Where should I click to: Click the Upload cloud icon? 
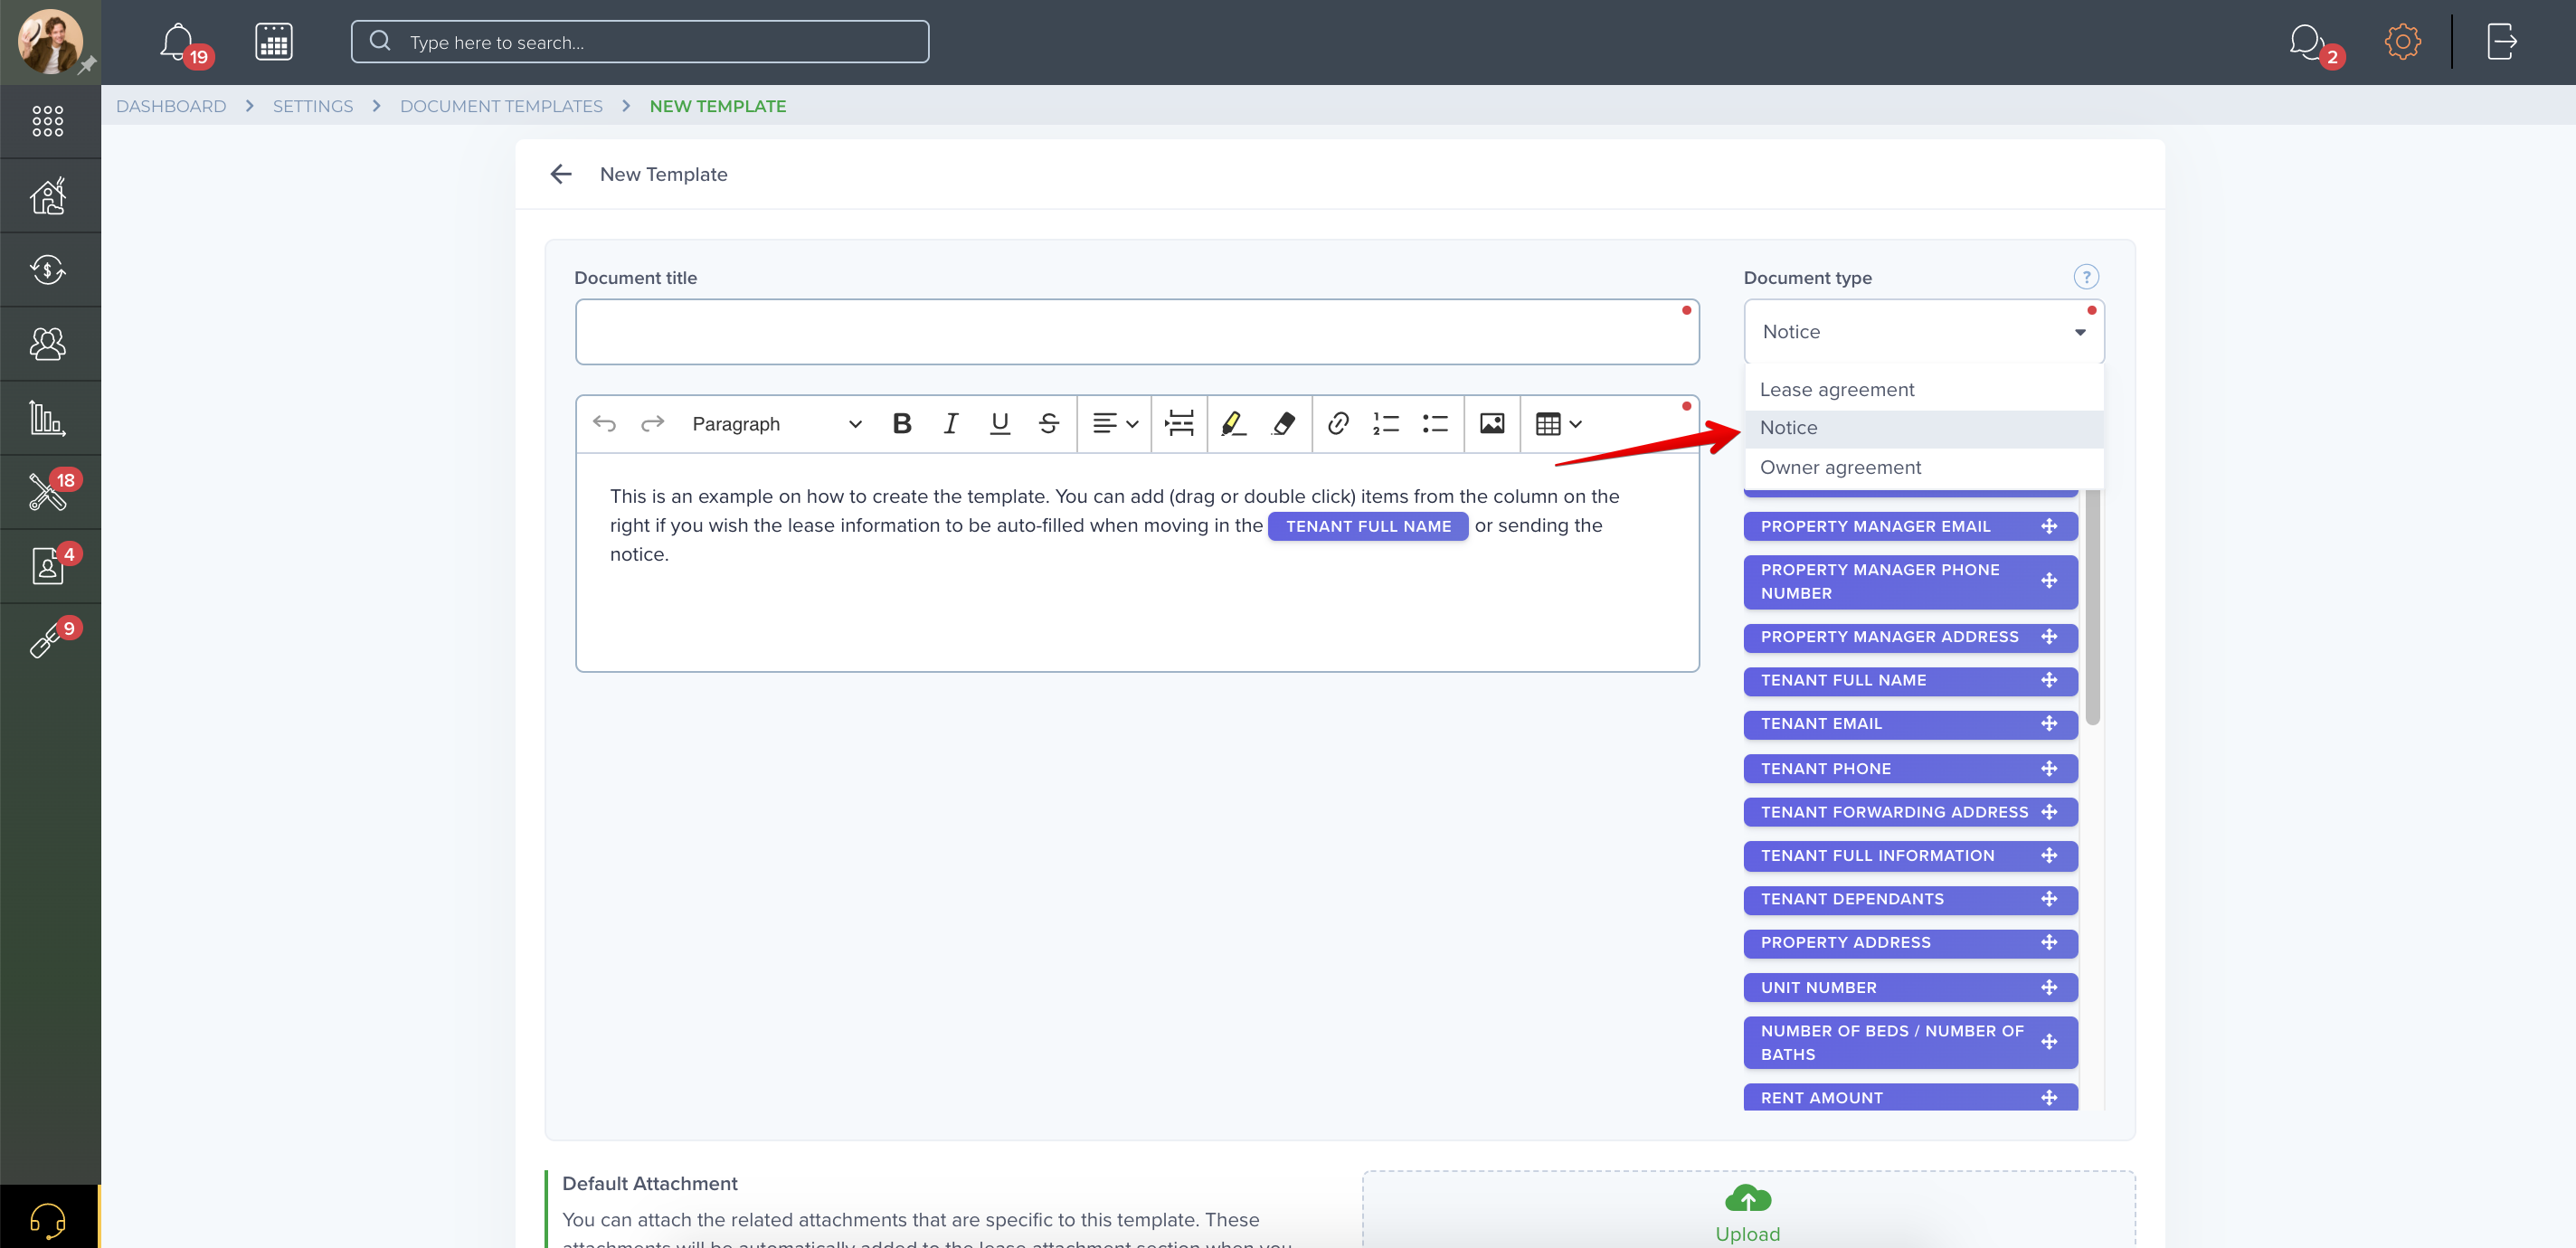1747,1198
